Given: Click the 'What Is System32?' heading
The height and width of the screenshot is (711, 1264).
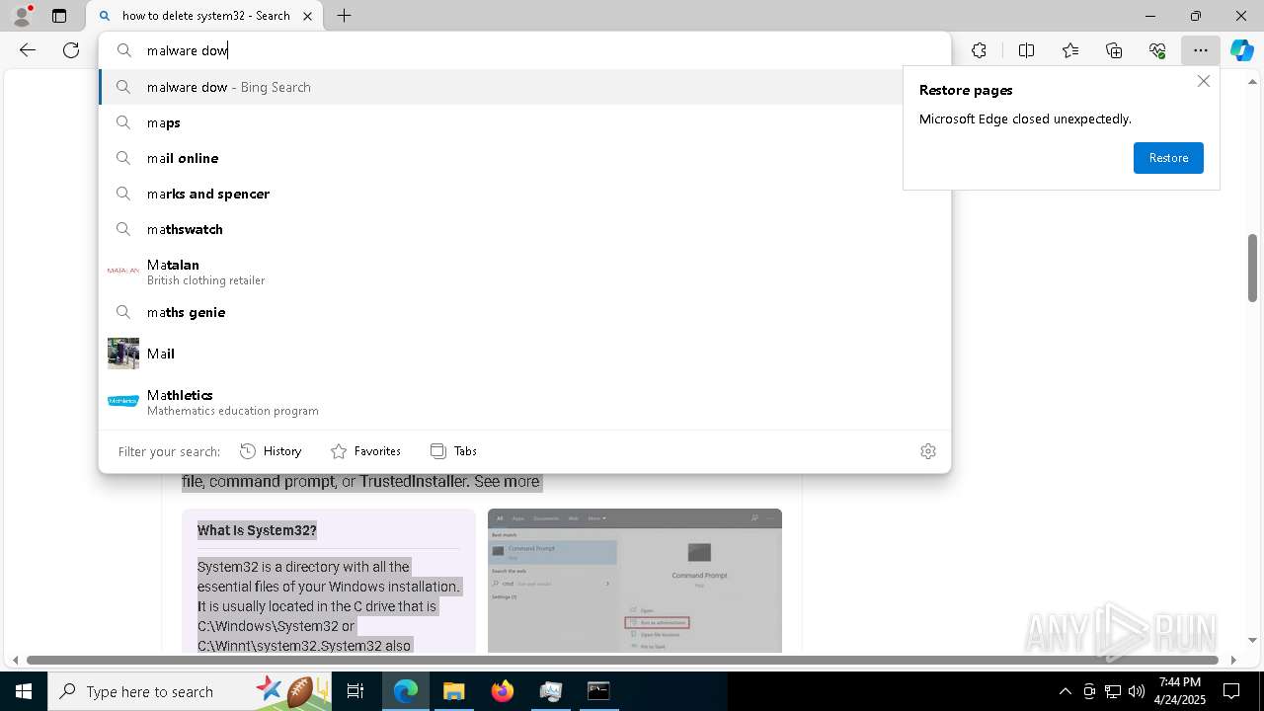Looking at the screenshot, I should click(257, 530).
